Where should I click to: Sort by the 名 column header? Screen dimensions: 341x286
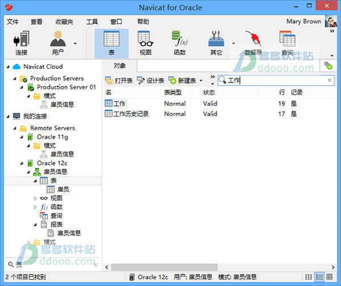[132, 93]
